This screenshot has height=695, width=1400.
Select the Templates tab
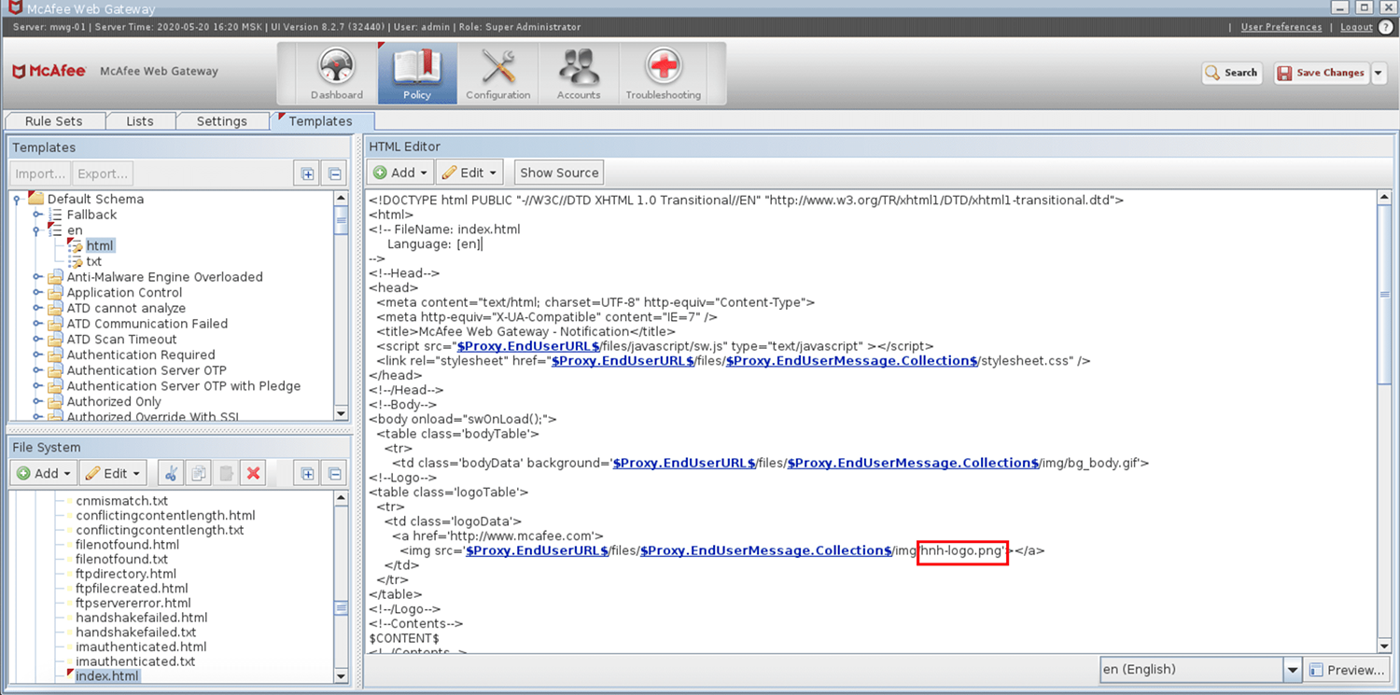[321, 121]
